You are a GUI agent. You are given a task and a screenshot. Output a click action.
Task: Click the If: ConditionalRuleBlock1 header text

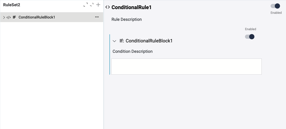pos(146,41)
